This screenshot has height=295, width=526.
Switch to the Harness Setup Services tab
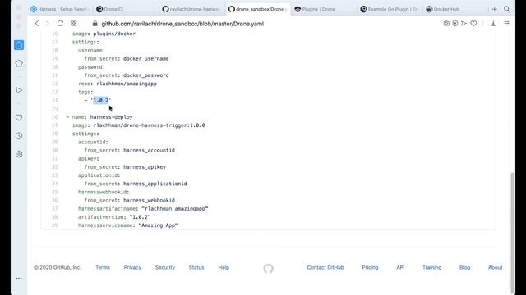click(59, 9)
